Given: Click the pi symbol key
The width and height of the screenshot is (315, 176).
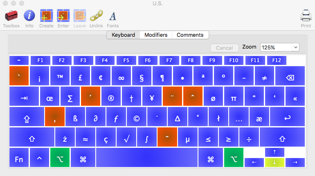Looking at the screenshot, I should [x=234, y=96].
